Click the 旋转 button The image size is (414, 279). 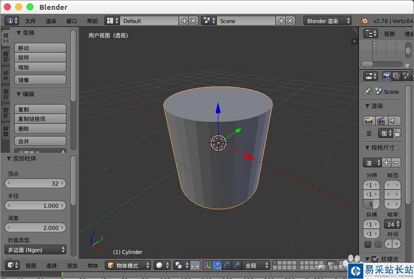(40, 57)
